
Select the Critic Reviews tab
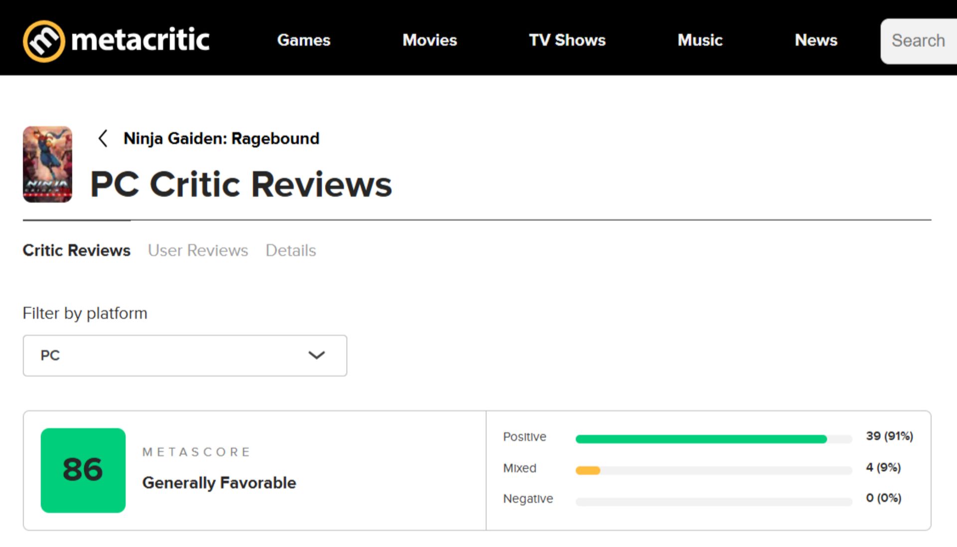77,250
